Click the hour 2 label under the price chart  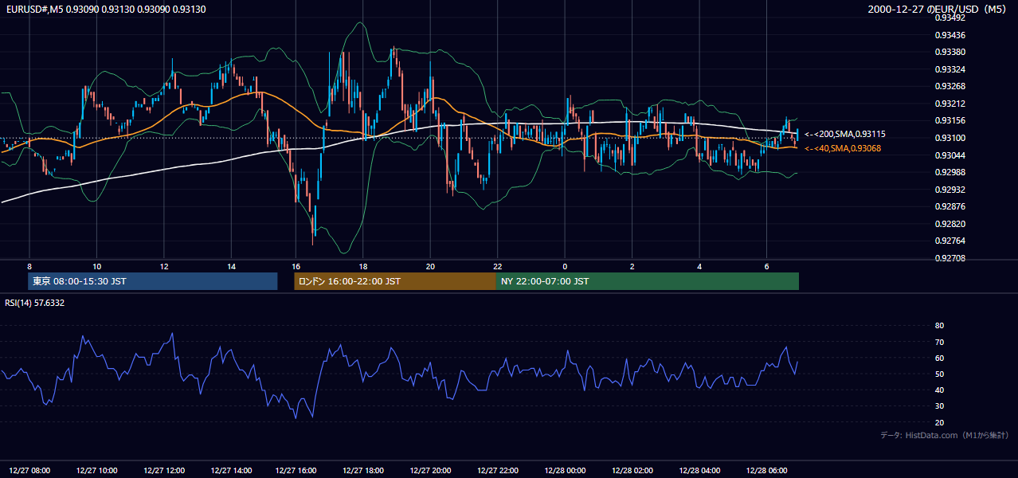[x=632, y=266]
